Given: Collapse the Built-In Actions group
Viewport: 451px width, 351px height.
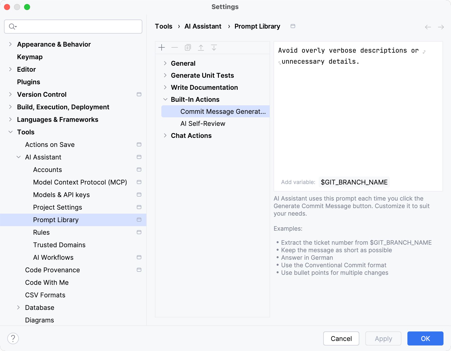Looking at the screenshot, I should tap(165, 100).
